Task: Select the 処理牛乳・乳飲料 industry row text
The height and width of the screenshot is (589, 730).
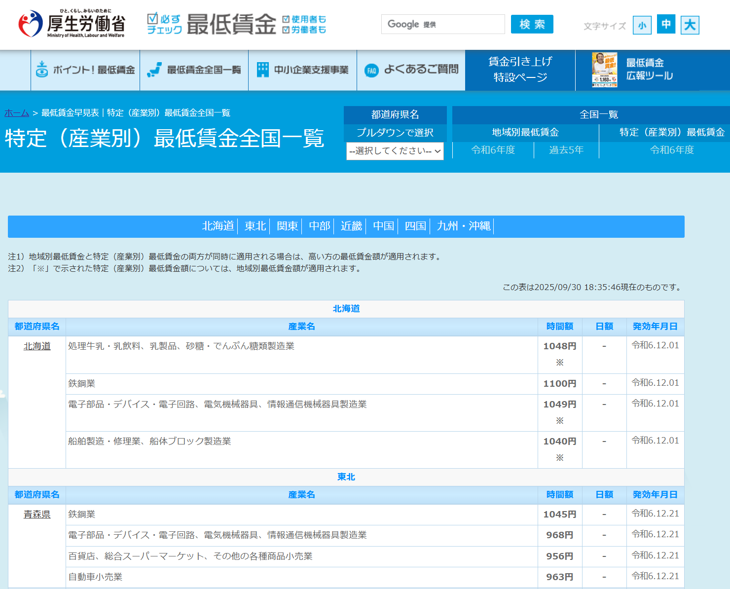Action: [x=181, y=346]
